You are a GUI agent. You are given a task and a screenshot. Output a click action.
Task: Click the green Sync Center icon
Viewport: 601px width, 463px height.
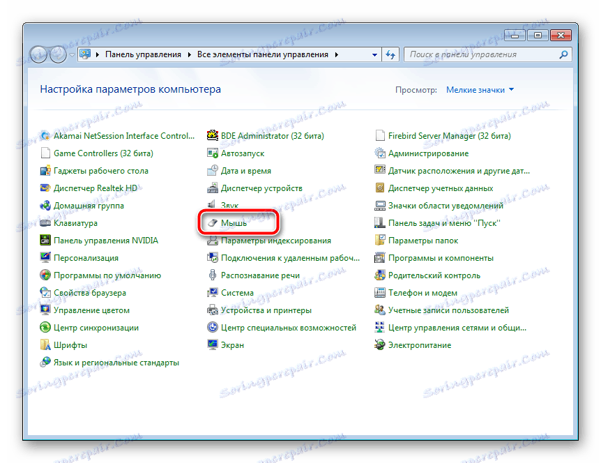45,328
